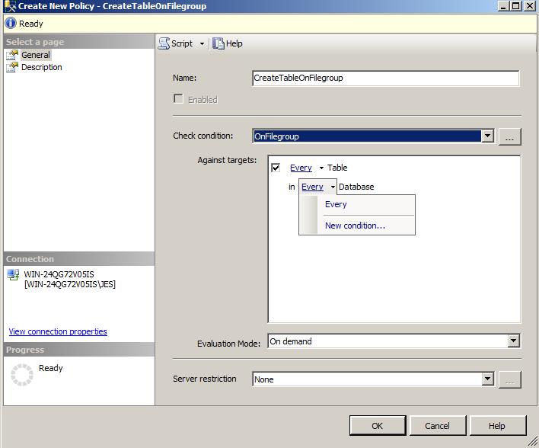The width and height of the screenshot is (539, 448).
Task: Open the Script dropdown arrow
Action: pyautogui.click(x=202, y=44)
